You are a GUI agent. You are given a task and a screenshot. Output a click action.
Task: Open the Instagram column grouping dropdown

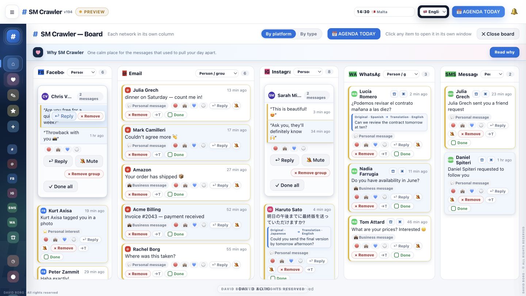pyautogui.click(x=308, y=72)
